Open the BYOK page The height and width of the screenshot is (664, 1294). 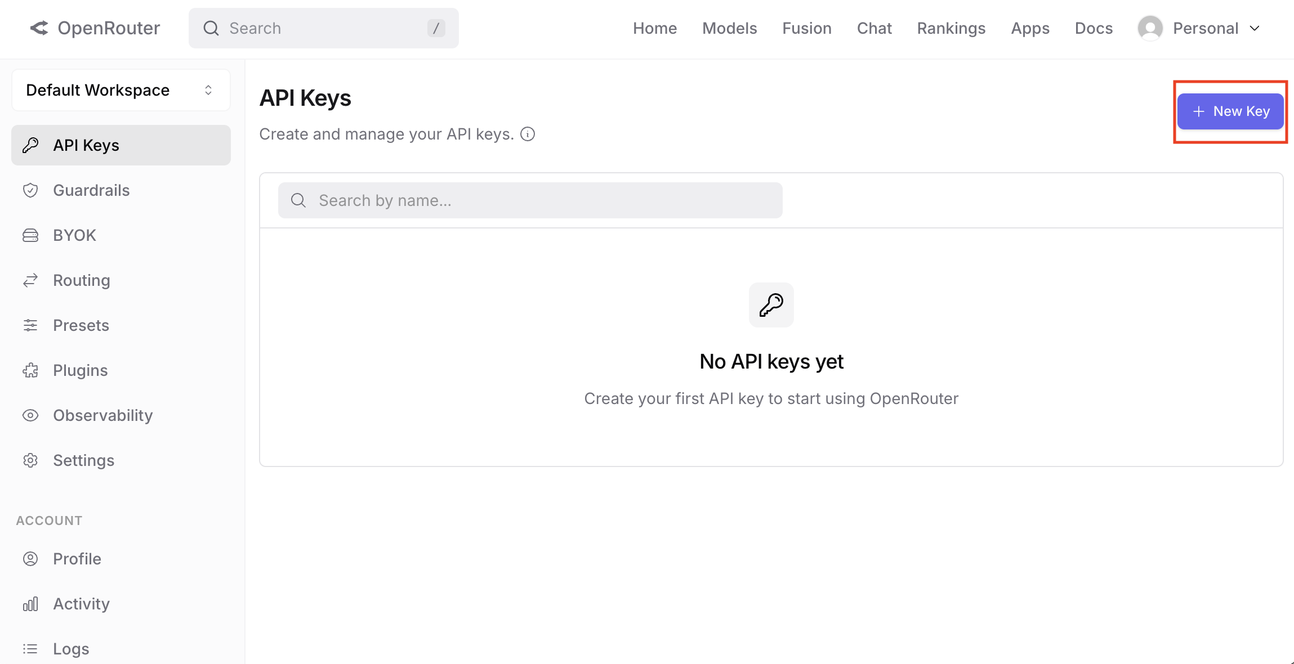click(121, 235)
